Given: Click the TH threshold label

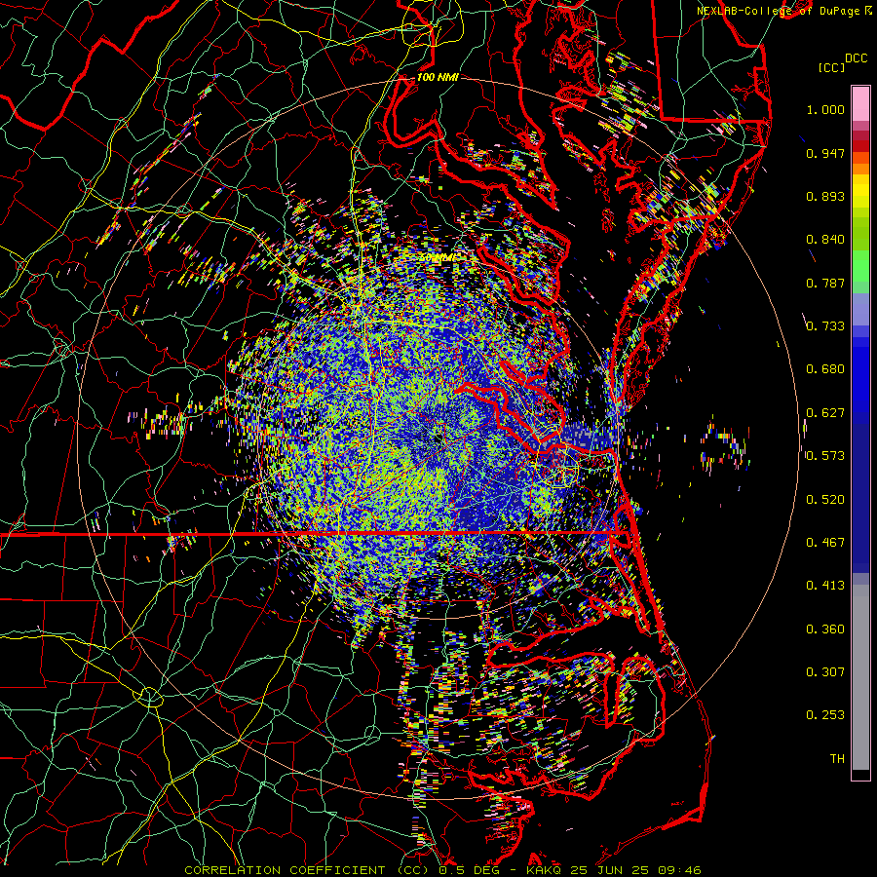Looking at the screenshot, I should click(837, 759).
